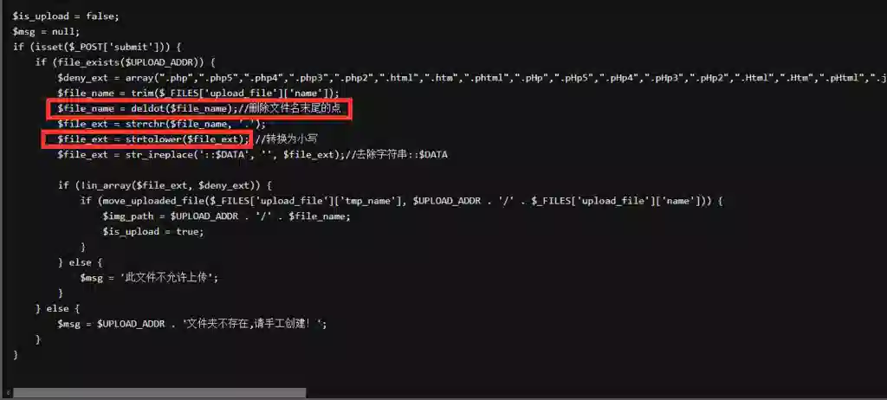Click the '文件夹不存在,请手工创建!' message line
Viewport: 887px width, 400px height.
191,324
